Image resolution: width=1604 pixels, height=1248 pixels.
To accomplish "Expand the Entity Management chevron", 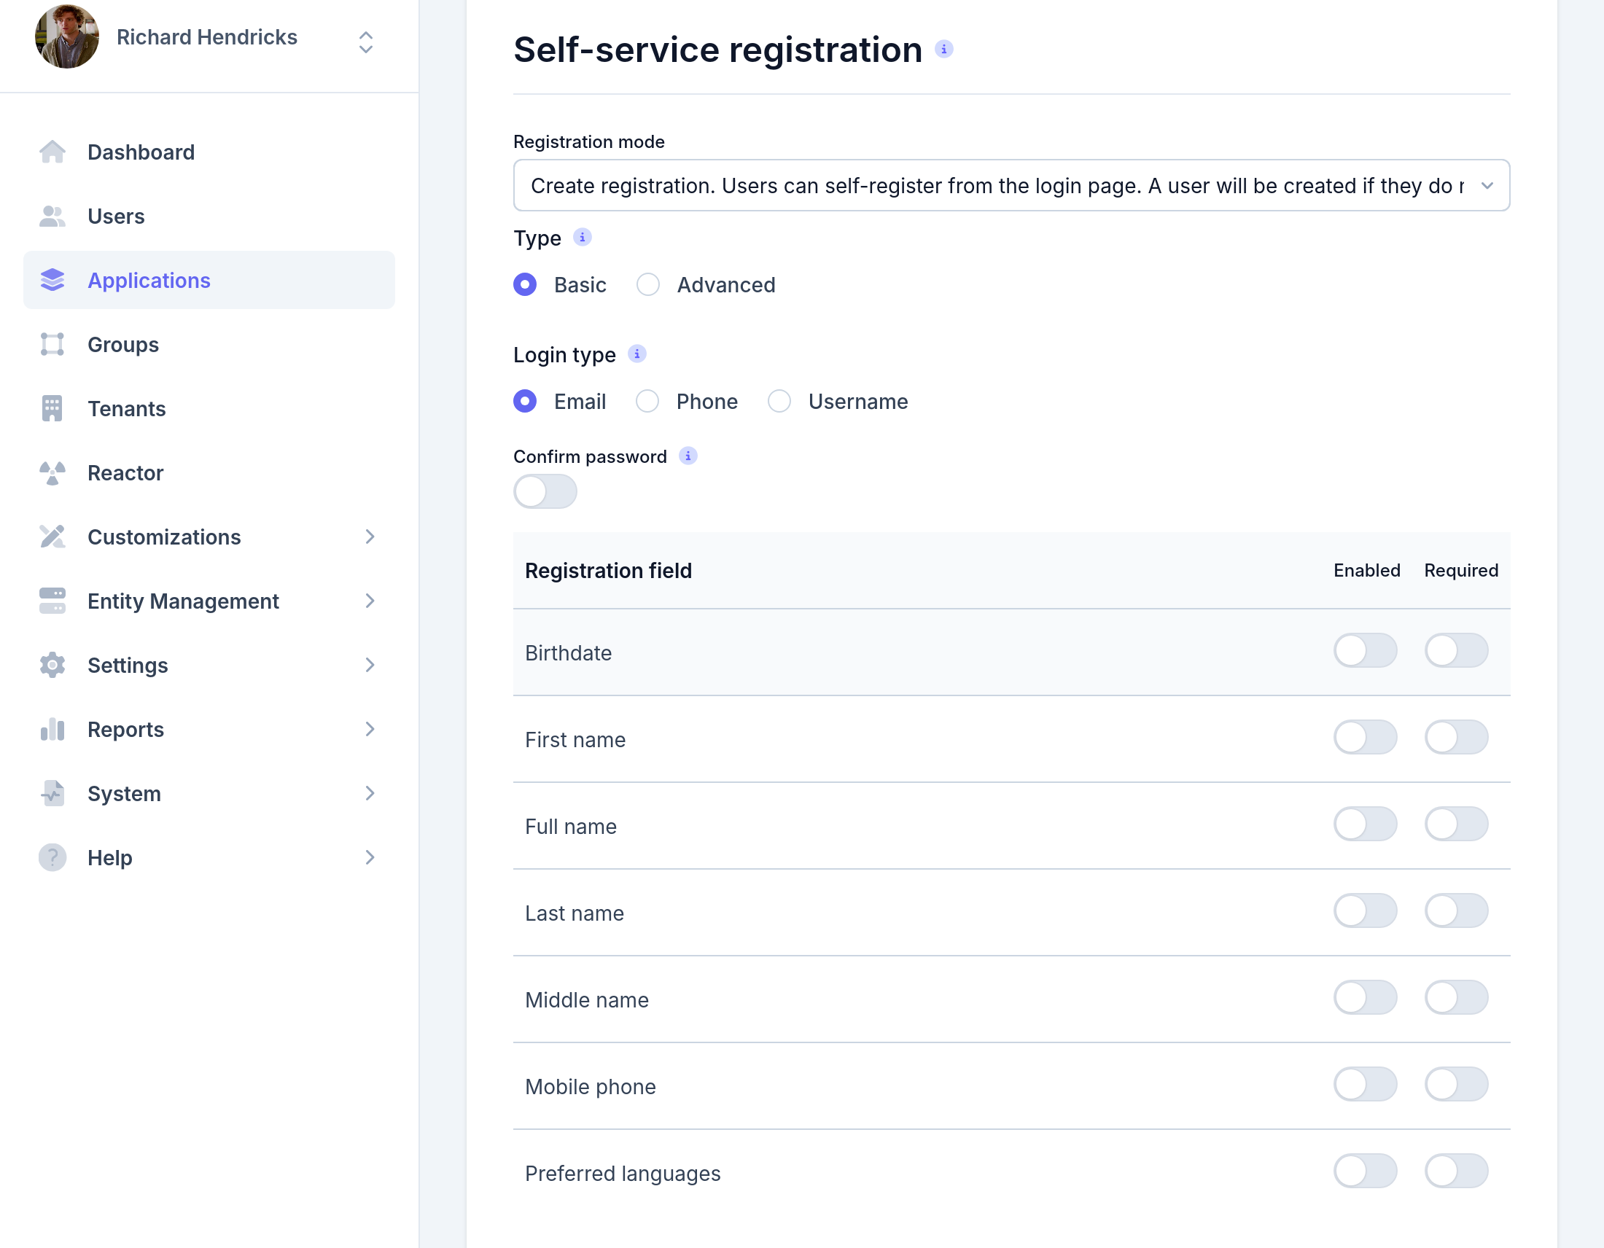I will click(370, 601).
